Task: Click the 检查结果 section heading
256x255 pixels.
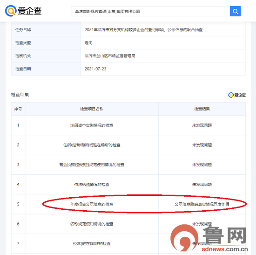Action: (x=20, y=95)
